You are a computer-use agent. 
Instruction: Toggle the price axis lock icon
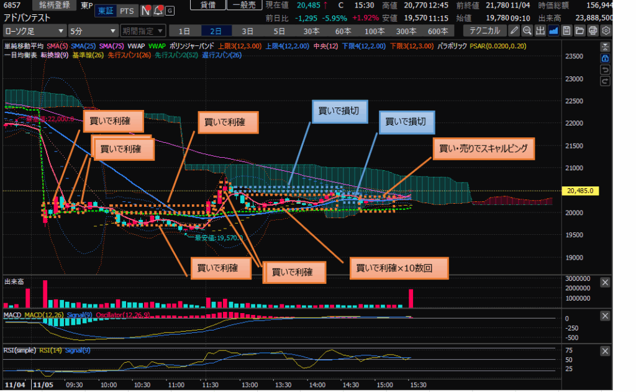[605, 58]
